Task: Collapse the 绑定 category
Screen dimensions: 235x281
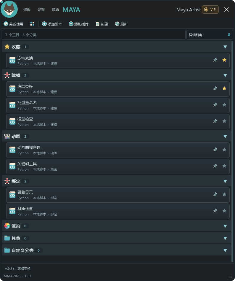Action: (x=225, y=181)
